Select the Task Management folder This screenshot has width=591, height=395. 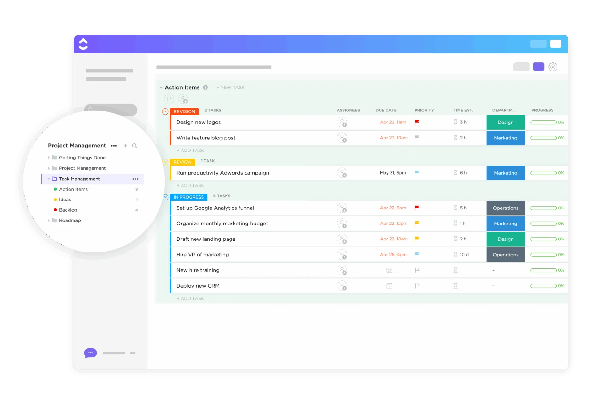pyautogui.click(x=92, y=179)
